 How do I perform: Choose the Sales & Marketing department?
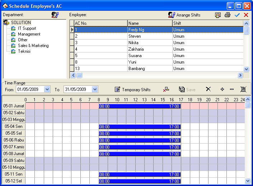[33, 46]
